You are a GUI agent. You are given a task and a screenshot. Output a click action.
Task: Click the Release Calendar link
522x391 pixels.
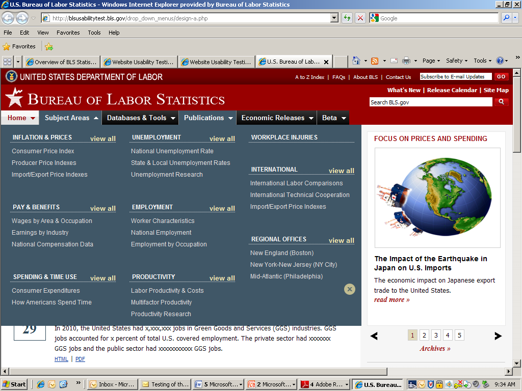[x=452, y=90]
